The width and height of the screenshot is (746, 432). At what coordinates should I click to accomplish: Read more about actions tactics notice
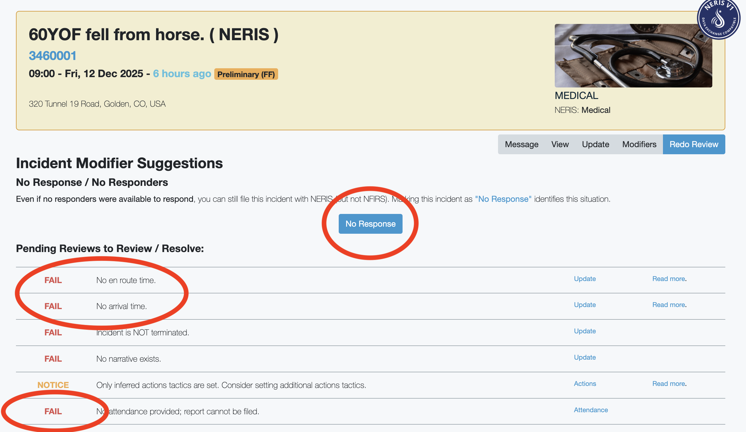point(669,384)
